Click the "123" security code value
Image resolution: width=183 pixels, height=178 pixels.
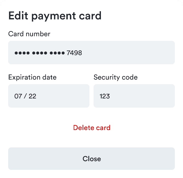point(105,96)
